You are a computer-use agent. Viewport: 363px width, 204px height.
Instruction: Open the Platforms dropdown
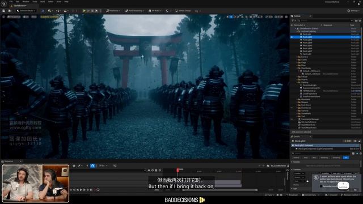pyautogui.click(x=113, y=11)
